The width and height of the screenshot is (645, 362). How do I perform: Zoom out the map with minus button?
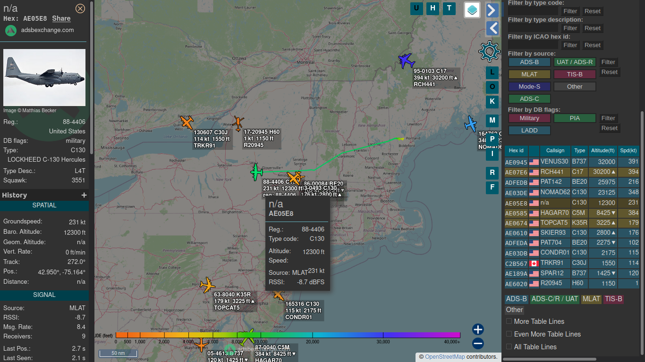click(478, 343)
